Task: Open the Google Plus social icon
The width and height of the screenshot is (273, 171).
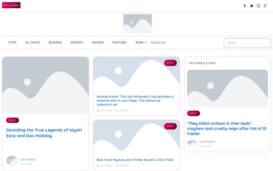Action: tap(265, 6)
